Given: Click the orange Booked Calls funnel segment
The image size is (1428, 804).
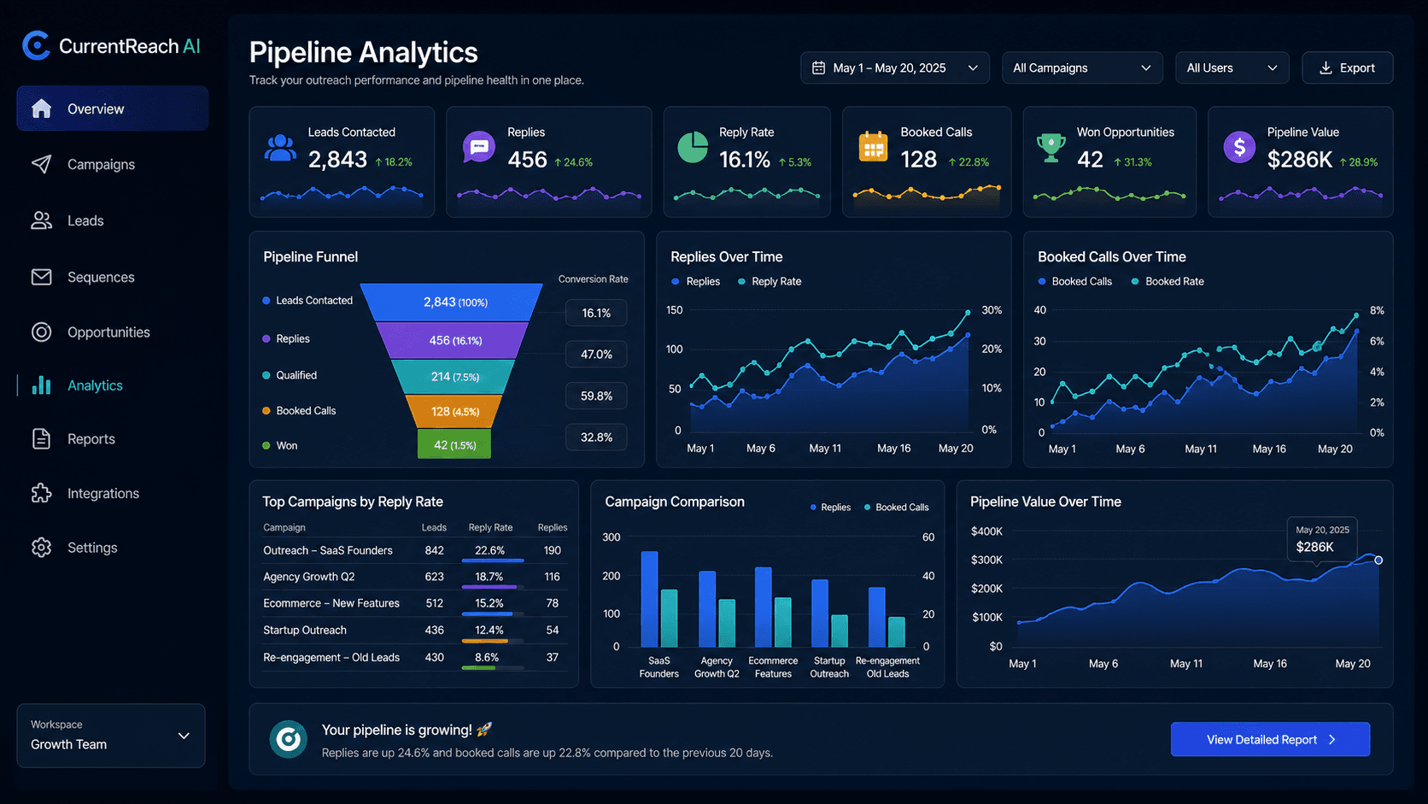Looking at the screenshot, I should click(454, 411).
